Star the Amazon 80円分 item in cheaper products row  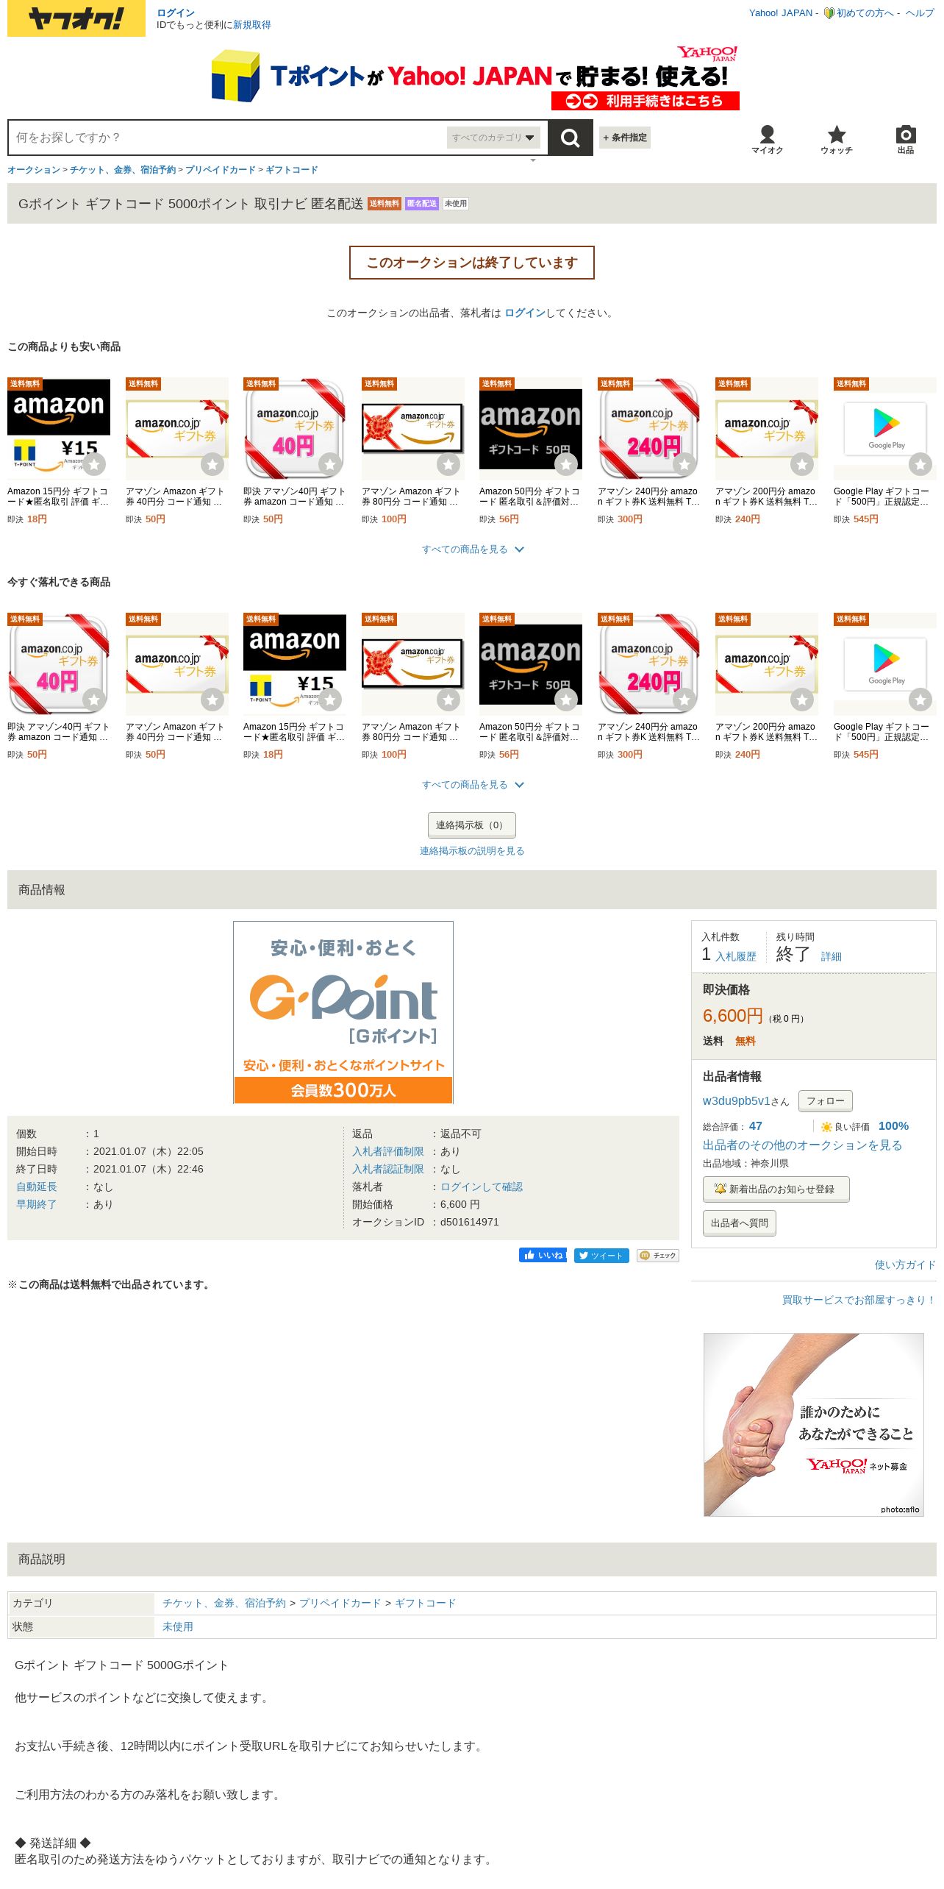[448, 464]
